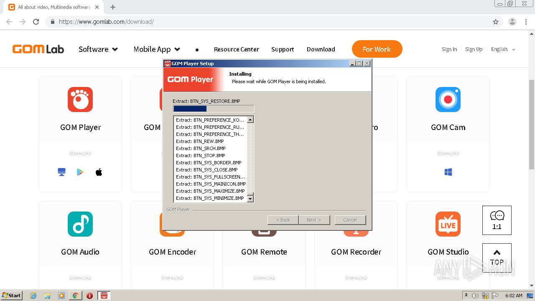Reload the gomlab download page
Viewport: 535px width, 301px height.
point(36,22)
